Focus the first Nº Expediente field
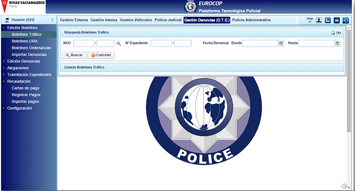The image size is (355, 191). (161, 43)
